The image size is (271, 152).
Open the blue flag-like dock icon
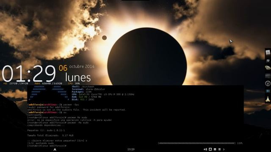coord(268,91)
